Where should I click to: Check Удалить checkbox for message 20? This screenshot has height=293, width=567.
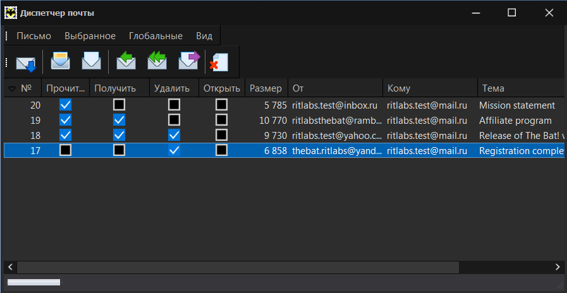tap(174, 105)
